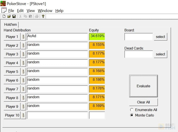Click the 8.169% equity value
Image resolution: width=178 pixels, height=132 pixels.
(x=97, y=106)
